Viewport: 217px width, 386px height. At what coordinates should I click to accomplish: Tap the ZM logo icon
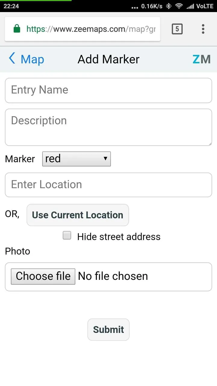(x=202, y=59)
